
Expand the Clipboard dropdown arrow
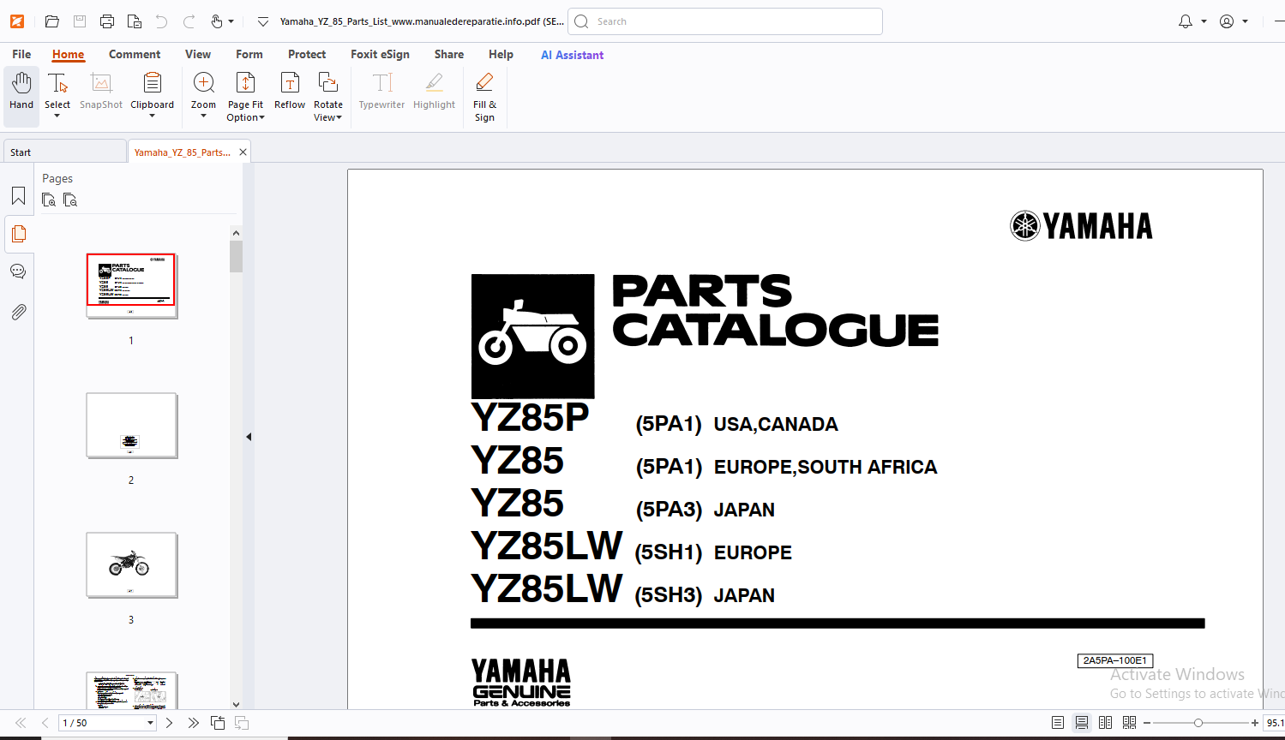pyautogui.click(x=153, y=116)
